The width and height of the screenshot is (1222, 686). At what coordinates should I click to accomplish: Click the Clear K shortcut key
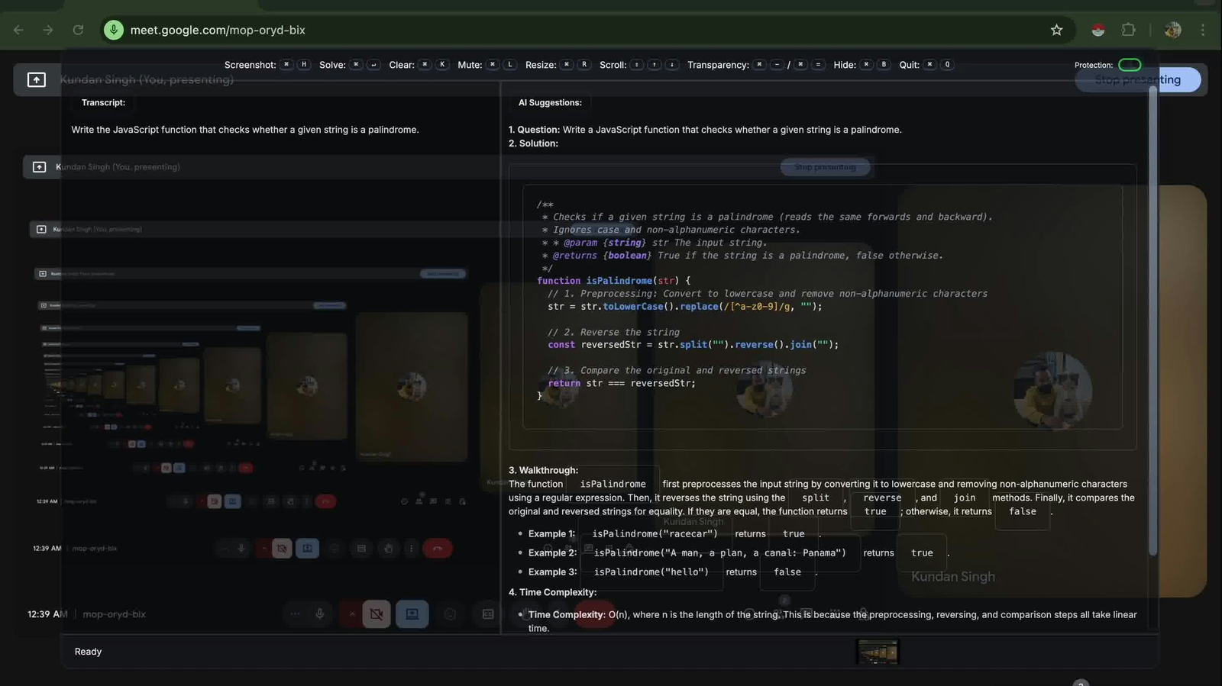pos(442,65)
